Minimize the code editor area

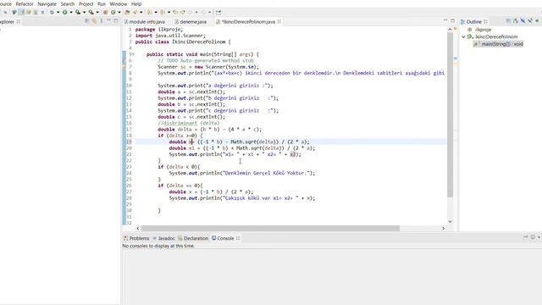pyautogui.click(x=445, y=20)
